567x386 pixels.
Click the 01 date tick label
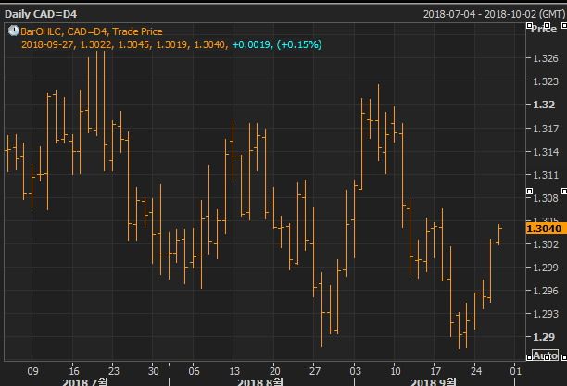point(516,371)
